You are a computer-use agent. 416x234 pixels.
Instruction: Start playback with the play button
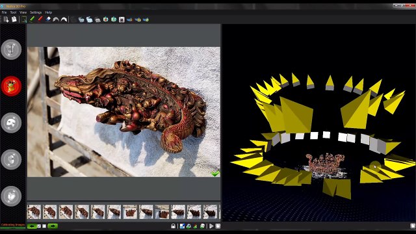tap(211, 226)
